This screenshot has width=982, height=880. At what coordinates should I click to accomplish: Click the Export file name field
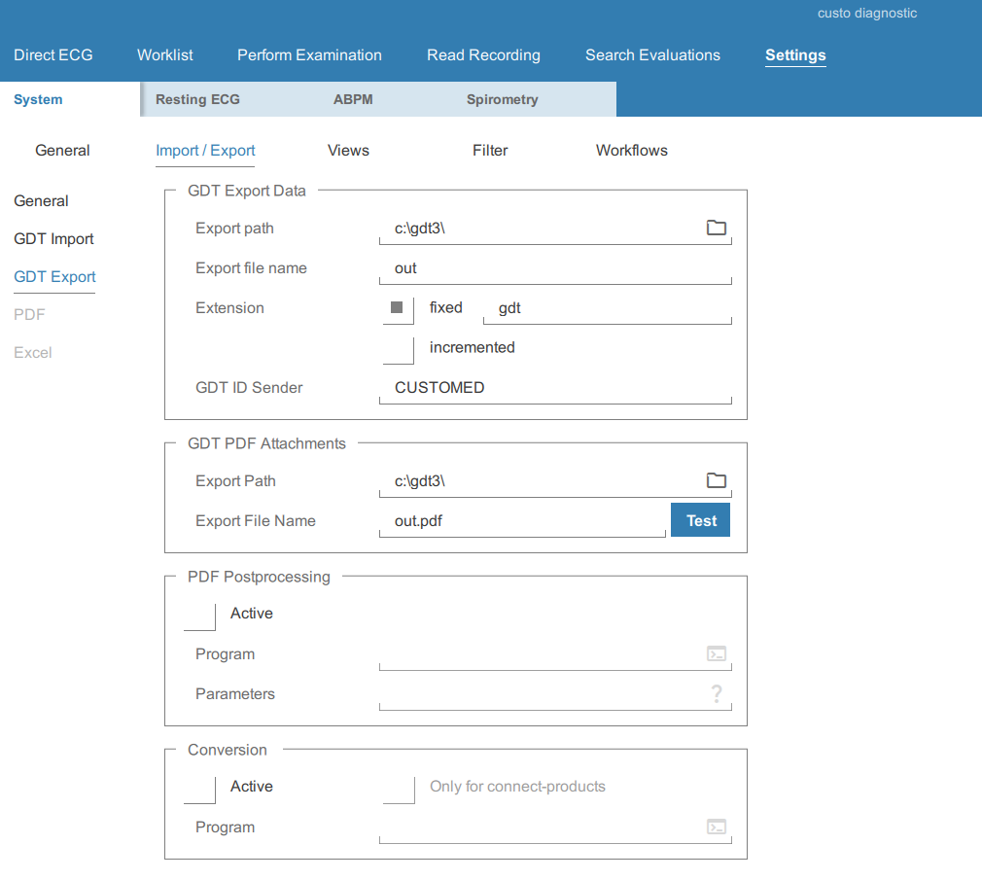[554, 268]
